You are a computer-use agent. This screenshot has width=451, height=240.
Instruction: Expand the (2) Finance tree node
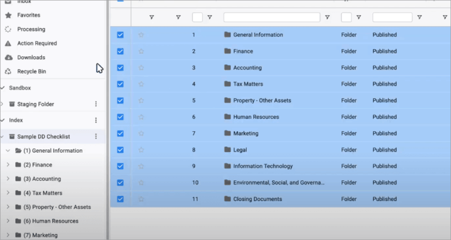8,164
